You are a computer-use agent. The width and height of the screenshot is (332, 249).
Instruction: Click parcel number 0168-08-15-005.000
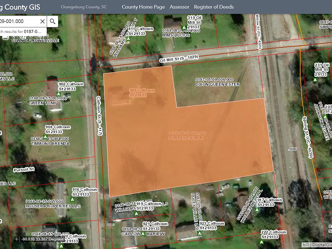45,201
